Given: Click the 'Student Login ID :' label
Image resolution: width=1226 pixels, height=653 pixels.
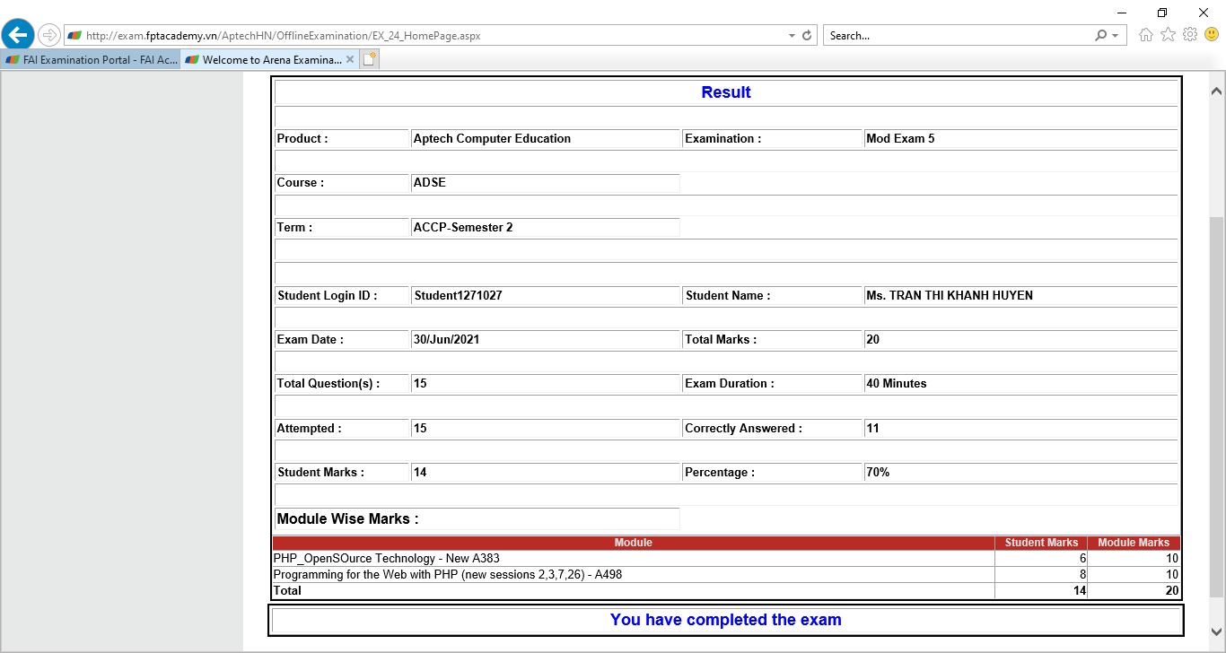Looking at the screenshot, I should pos(328,296).
